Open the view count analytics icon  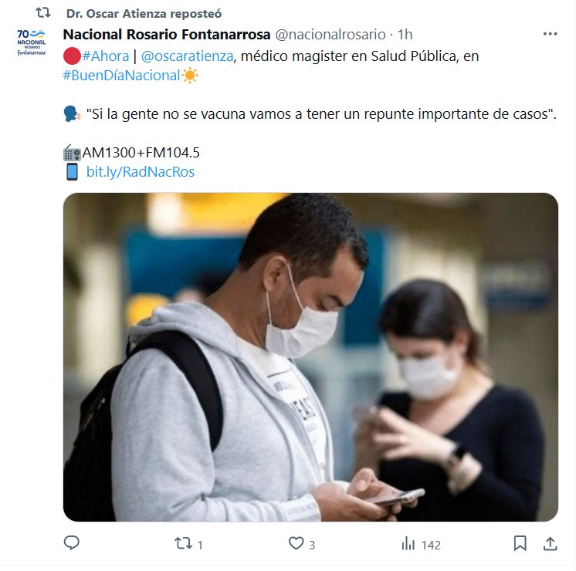coord(408,543)
